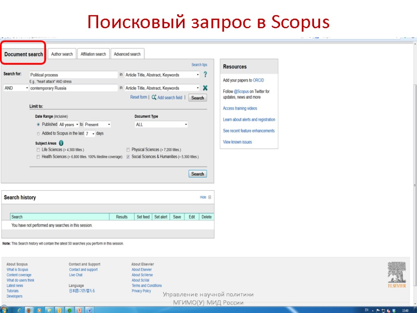Open View known issues link
Image resolution: width=417 pixels, height=313 pixels.
tap(237, 142)
